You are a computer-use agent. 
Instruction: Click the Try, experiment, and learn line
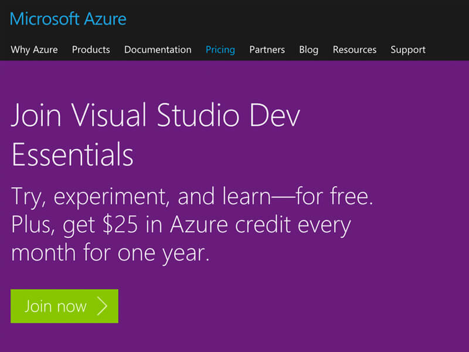coord(141,197)
